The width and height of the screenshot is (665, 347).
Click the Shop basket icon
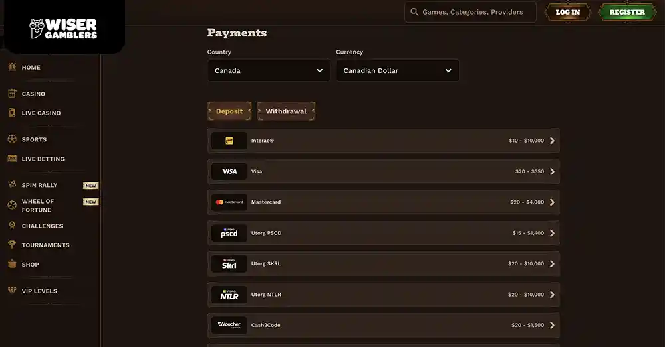tap(12, 264)
